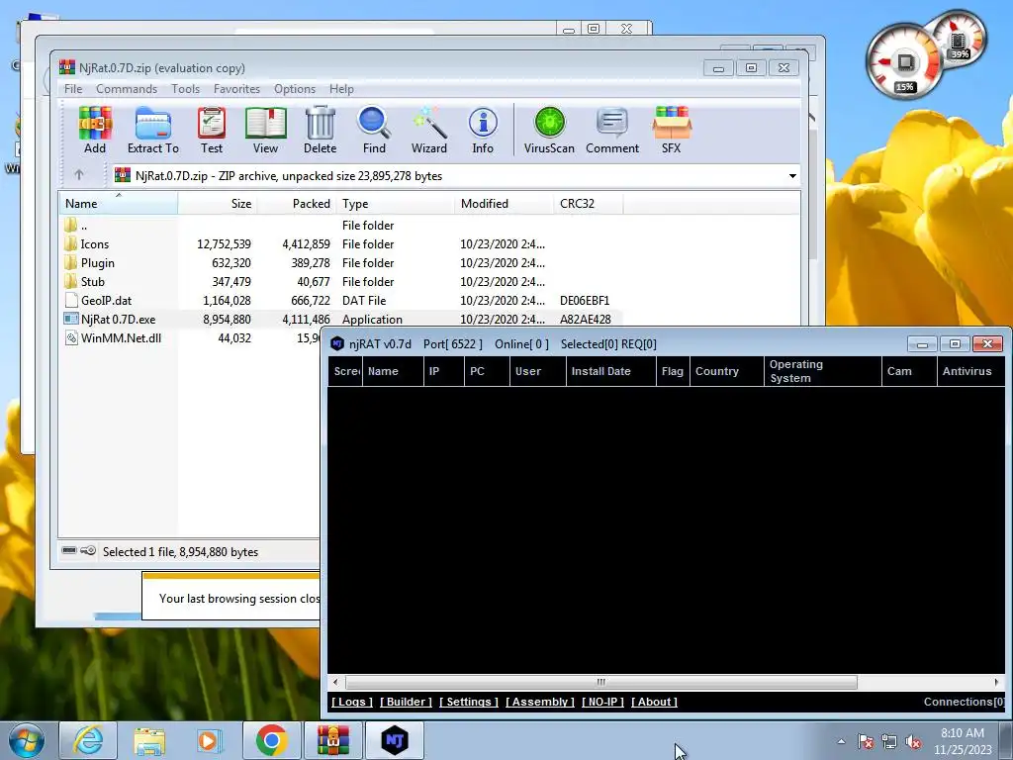Viewport: 1013px width, 760px height.
Task: Run VirusScan green bug icon
Action: (x=549, y=130)
